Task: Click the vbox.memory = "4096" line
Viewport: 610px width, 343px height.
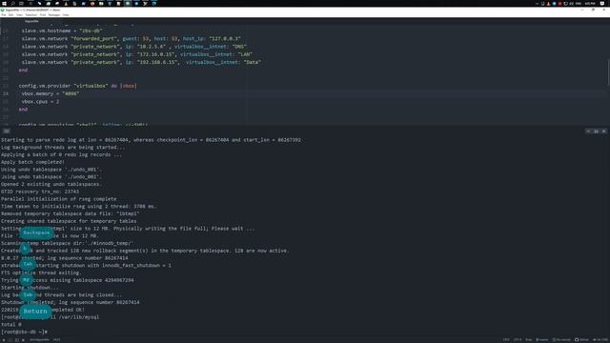Action: click(x=51, y=93)
